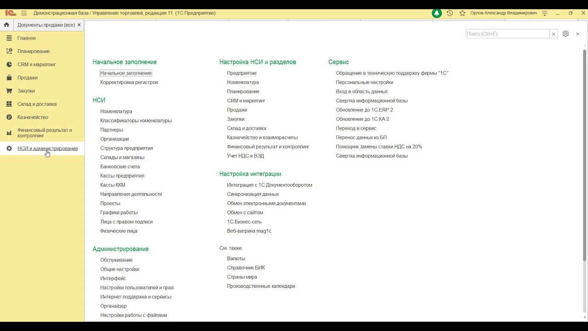The width and height of the screenshot is (588, 331).
Task: Open Номенклатура under НСИ
Action: pos(116,111)
